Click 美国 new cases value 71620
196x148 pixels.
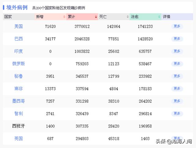(50, 26)
